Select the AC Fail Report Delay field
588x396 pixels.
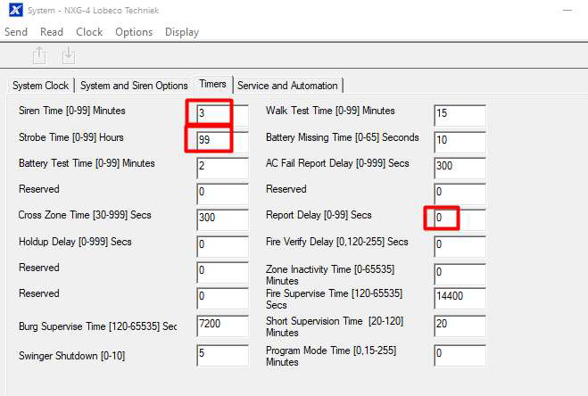tap(460, 168)
